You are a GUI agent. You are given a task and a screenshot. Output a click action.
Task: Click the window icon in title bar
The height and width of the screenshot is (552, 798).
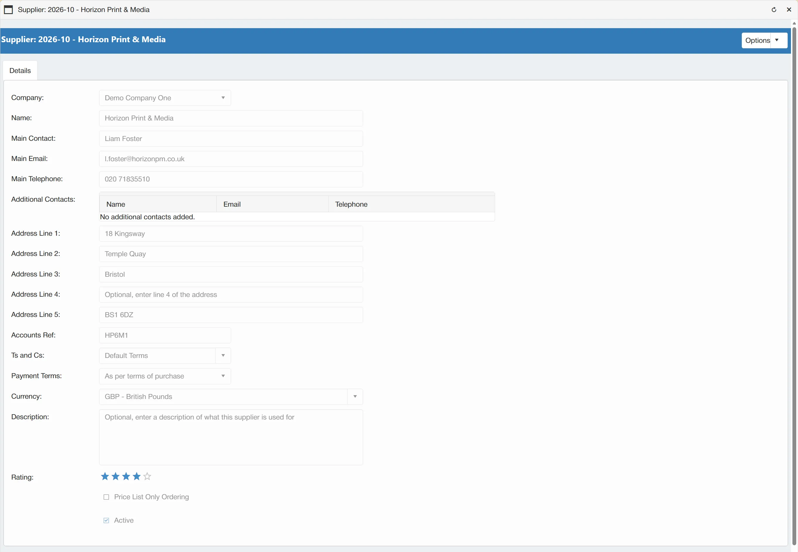(x=8, y=10)
